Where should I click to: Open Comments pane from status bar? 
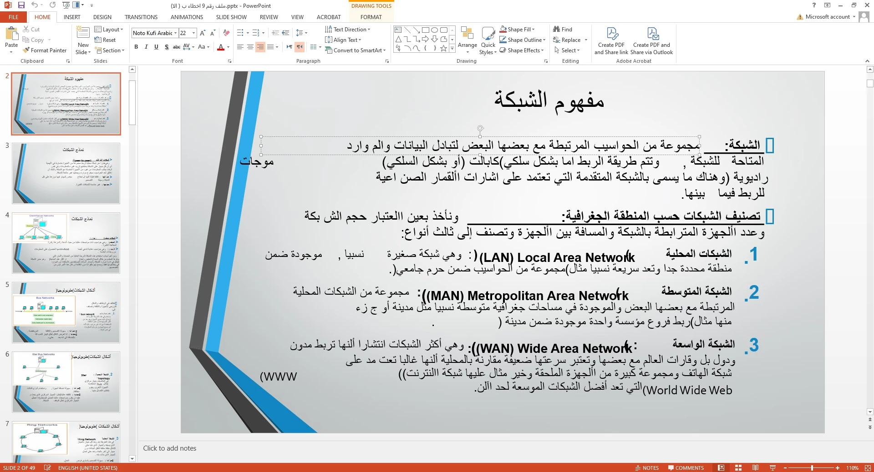(x=686, y=467)
